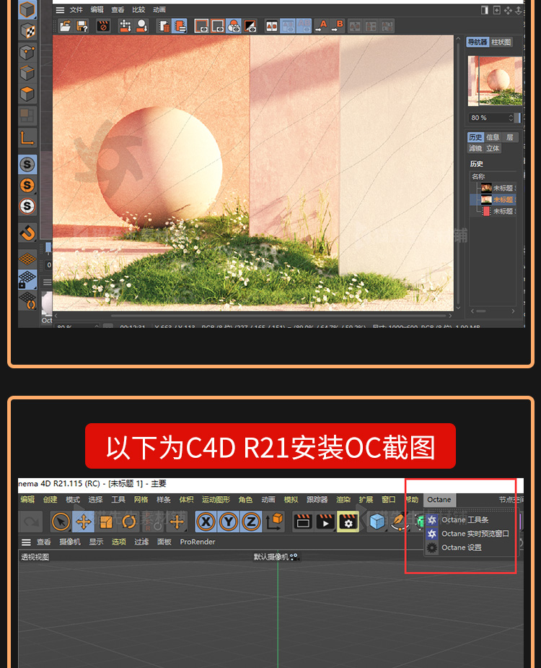Toggle the white S solo icon
541x668 pixels.
pyautogui.click(x=27, y=207)
